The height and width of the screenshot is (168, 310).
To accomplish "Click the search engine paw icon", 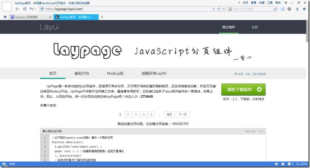I will 230,9.
